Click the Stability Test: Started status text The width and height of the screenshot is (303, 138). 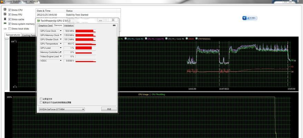(77, 15)
